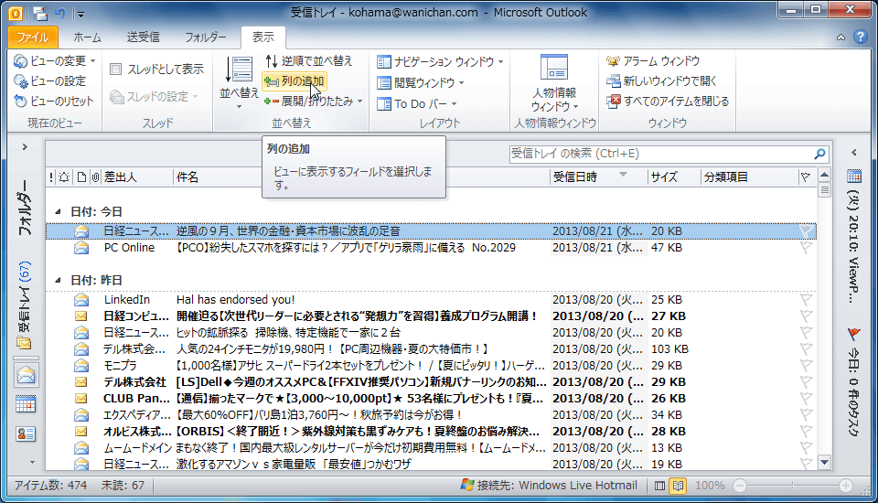
Task: Sort by attachment paperclip column header
Action: tap(96, 177)
